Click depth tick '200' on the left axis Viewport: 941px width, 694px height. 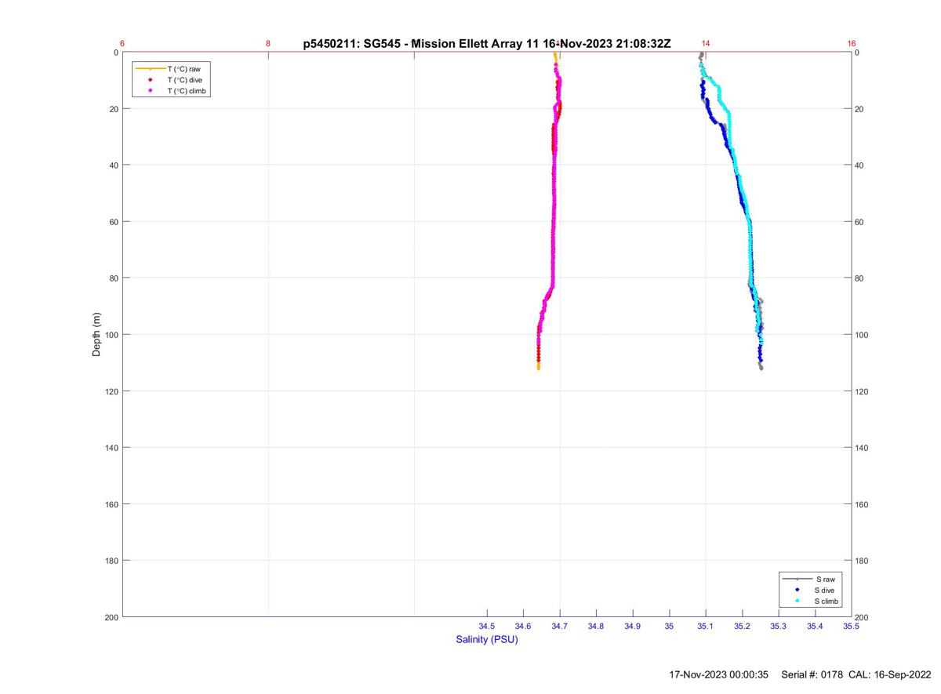pyautogui.click(x=111, y=617)
